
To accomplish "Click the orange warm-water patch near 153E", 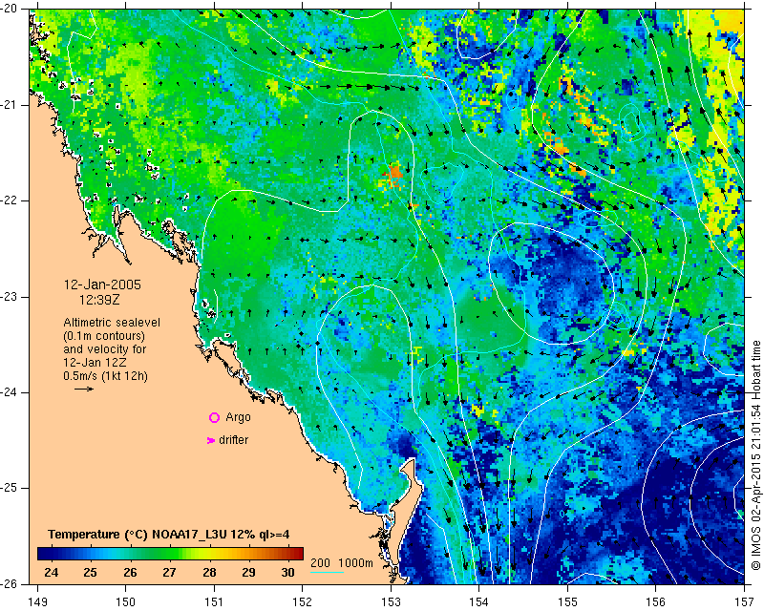I will pos(393,174).
